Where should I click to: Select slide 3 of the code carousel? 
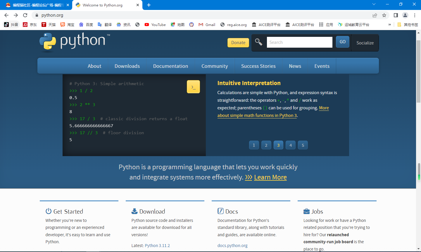click(x=278, y=145)
